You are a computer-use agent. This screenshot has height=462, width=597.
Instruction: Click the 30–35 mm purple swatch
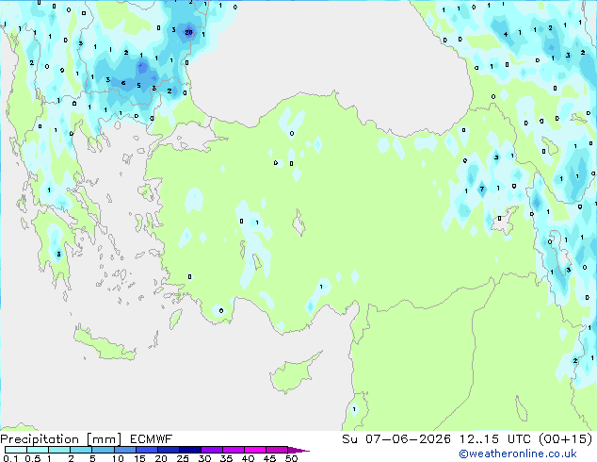(x=211, y=450)
